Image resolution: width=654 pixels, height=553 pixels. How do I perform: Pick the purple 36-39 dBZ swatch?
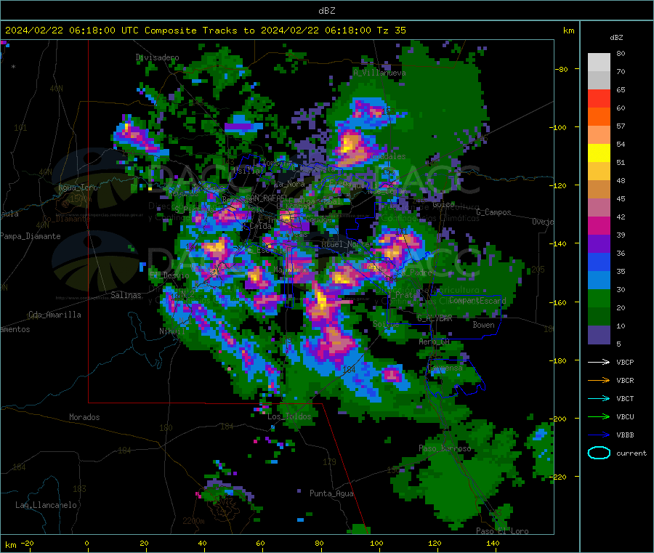click(x=599, y=244)
